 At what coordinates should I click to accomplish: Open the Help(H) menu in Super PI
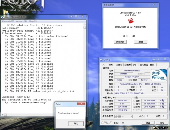(x=33, y=21)
